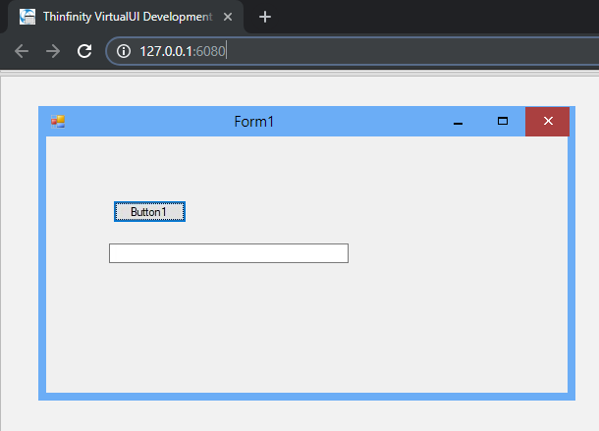Close Form1 with the red X
This screenshot has height=431, width=599.
(547, 122)
